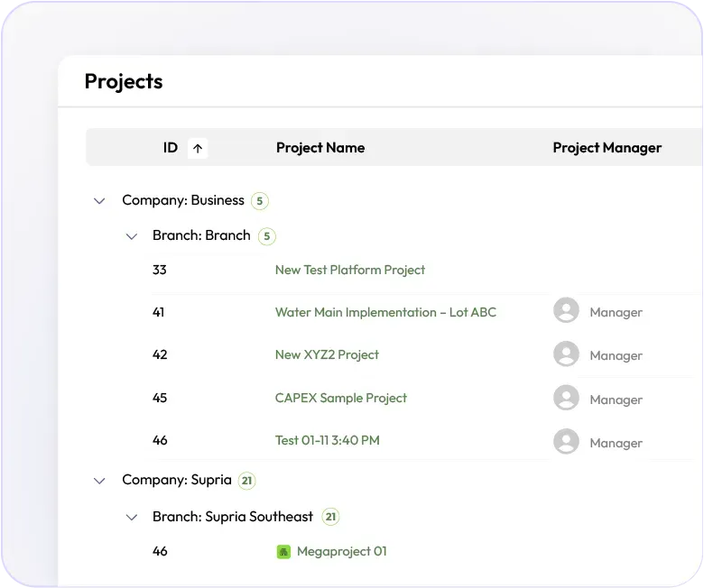Collapse the Branch: Branch subgroup
The image size is (704, 588).
(x=132, y=236)
